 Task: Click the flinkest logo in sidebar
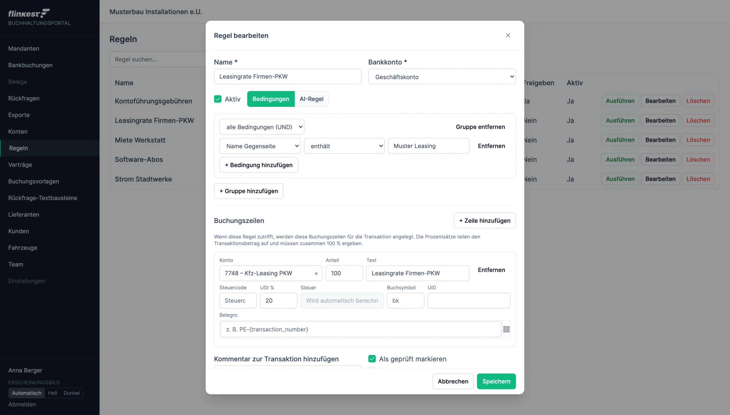coord(29,13)
